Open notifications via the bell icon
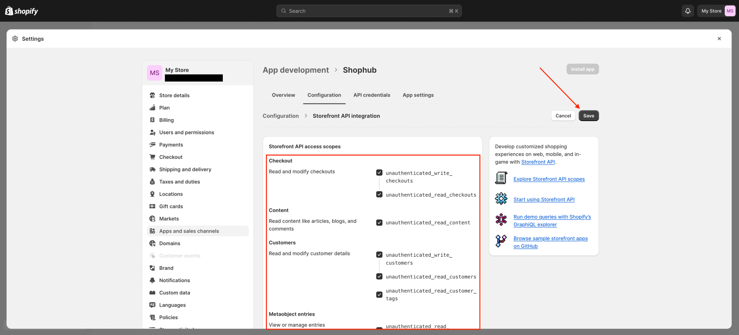The height and width of the screenshot is (335, 739). [688, 11]
